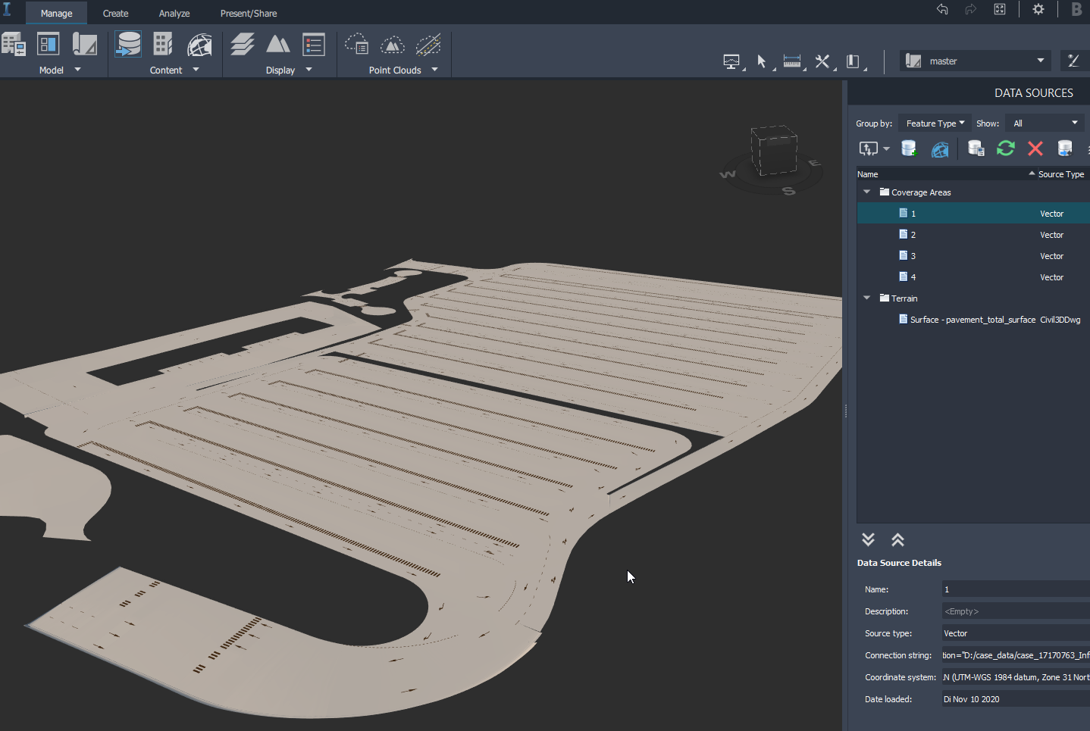Connect cloud data via blue globe icon

[940, 148]
